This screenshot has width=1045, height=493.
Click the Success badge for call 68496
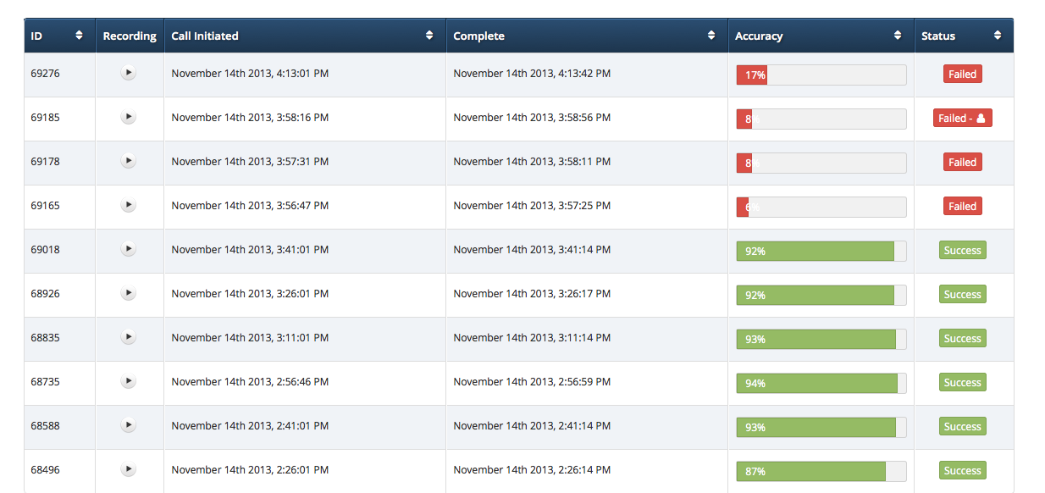click(x=962, y=471)
